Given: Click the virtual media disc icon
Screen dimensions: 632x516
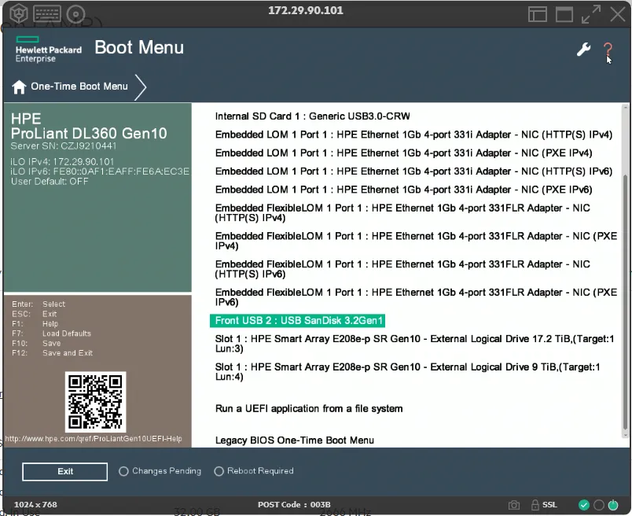Looking at the screenshot, I should pos(75,13).
